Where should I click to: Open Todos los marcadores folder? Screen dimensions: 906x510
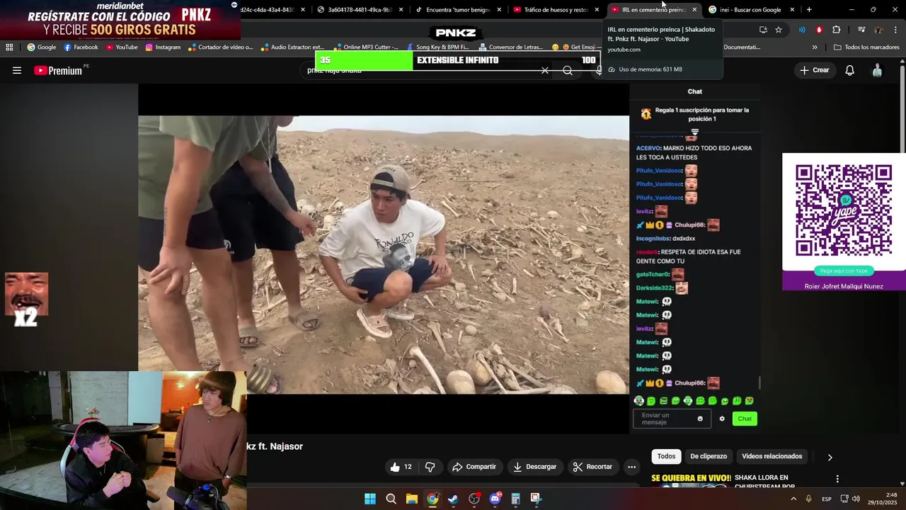pos(866,47)
